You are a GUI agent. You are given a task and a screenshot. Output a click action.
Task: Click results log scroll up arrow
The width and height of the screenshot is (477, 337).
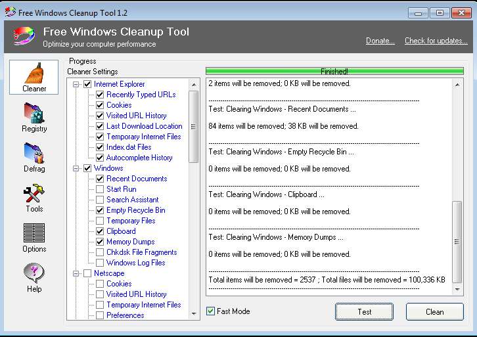tap(457, 85)
